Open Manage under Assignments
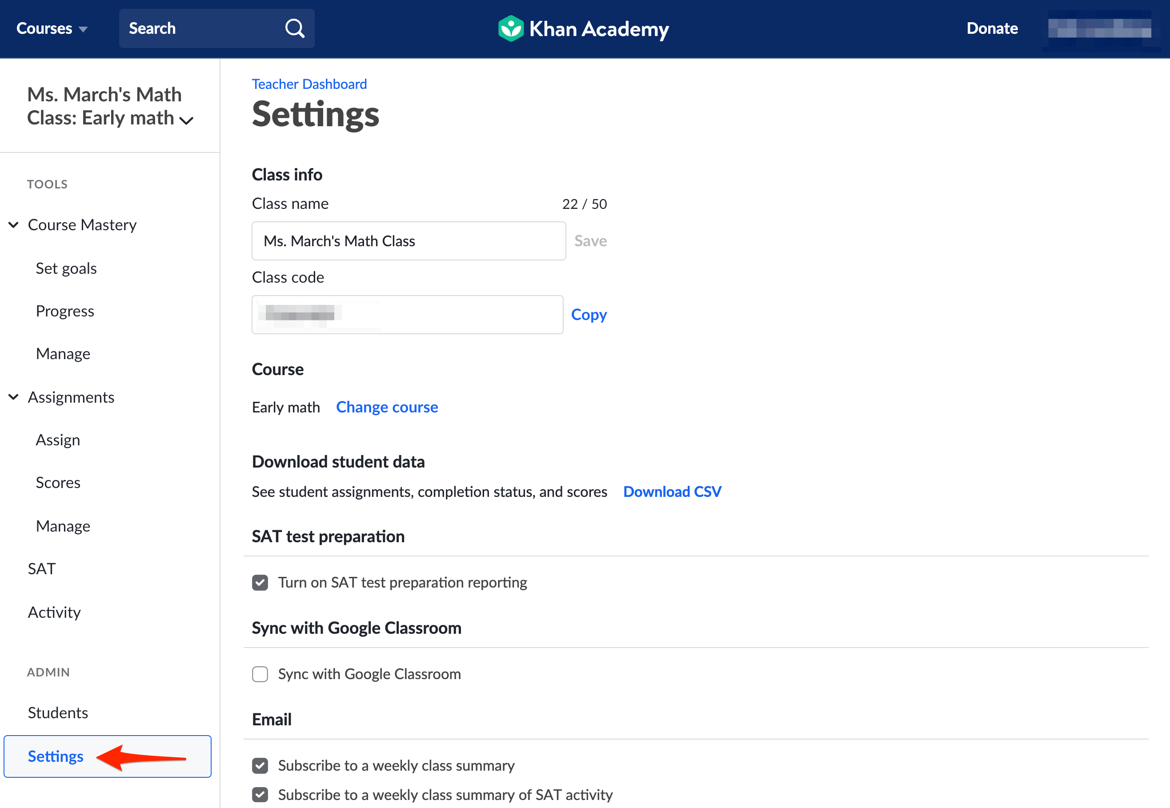Image resolution: width=1170 pixels, height=808 pixels. (x=63, y=526)
